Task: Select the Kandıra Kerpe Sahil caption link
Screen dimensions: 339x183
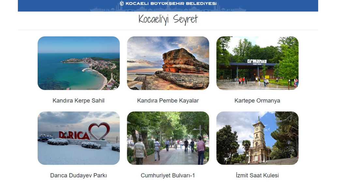Action: (x=79, y=101)
